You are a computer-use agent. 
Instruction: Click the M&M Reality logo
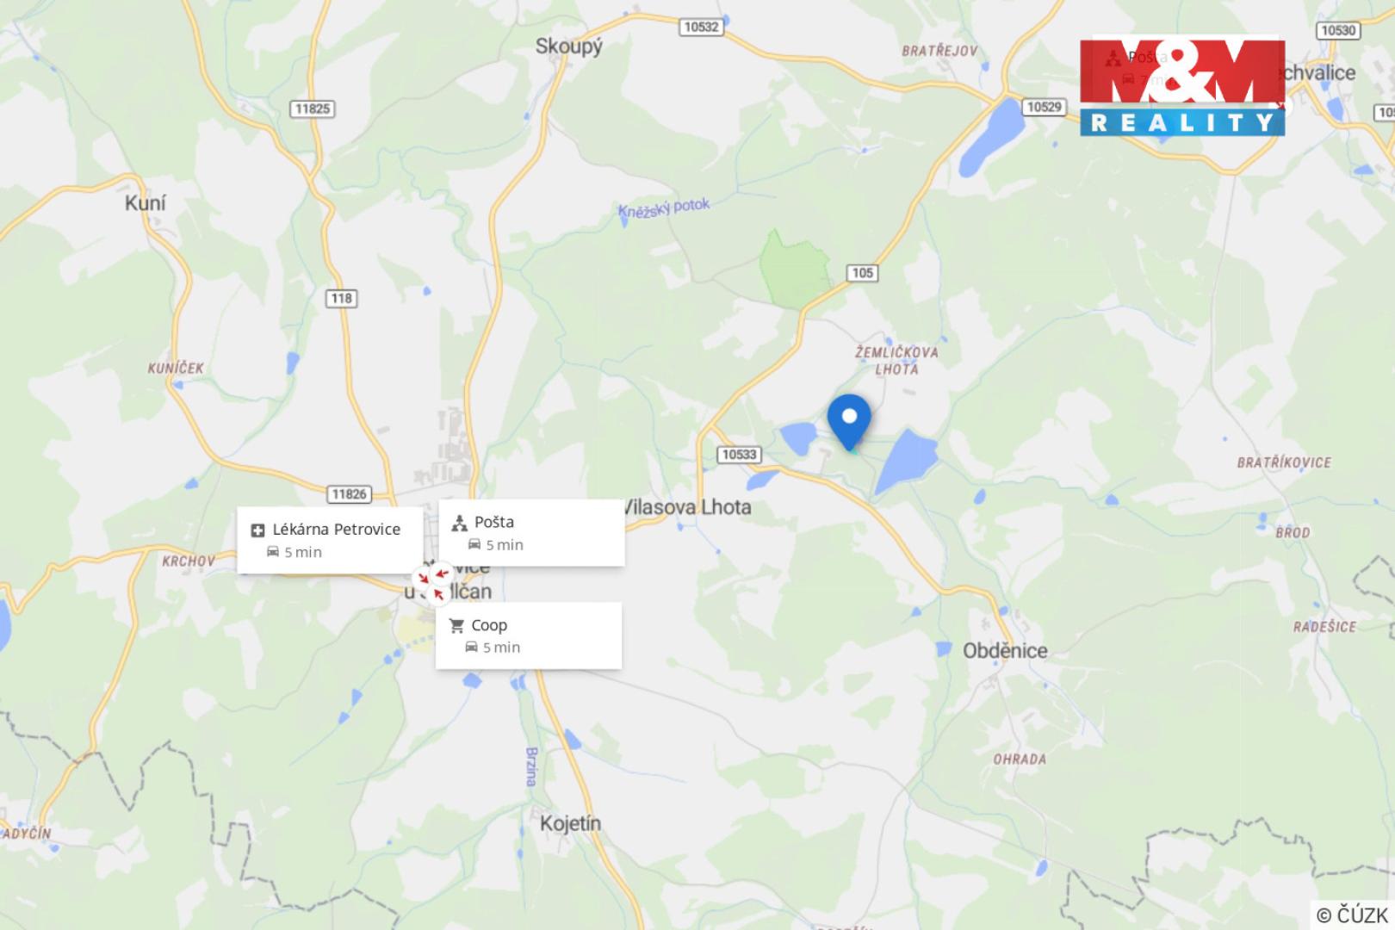pos(1182,86)
